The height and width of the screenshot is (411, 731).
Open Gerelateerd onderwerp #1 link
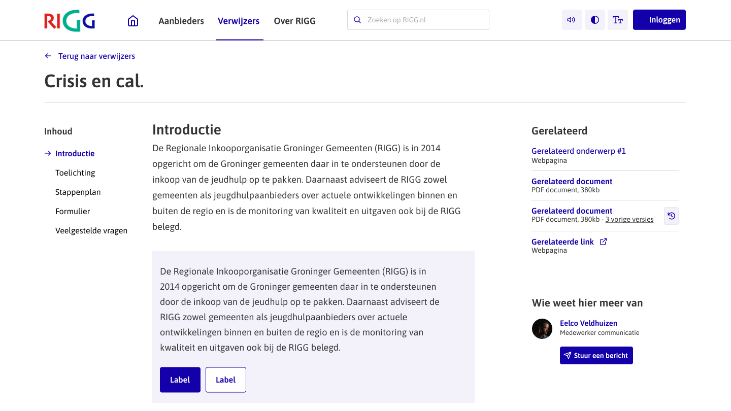579,151
